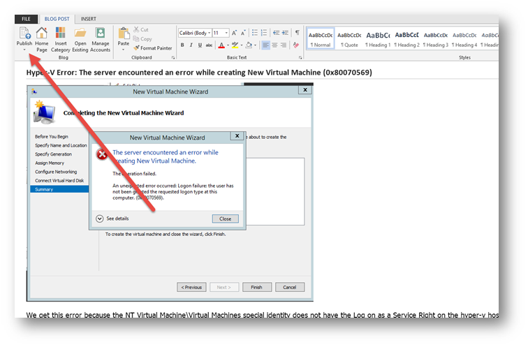Click the Finish button in wizard
The image size is (528, 347).
click(x=256, y=287)
